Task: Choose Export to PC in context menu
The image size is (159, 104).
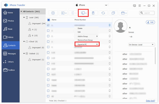Action: click(x=87, y=44)
